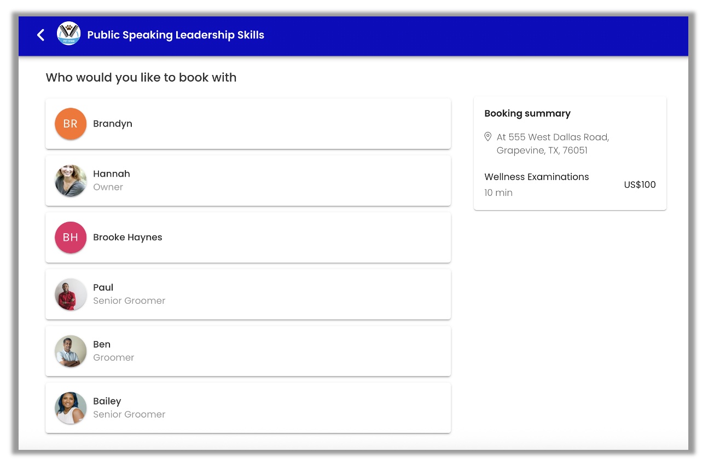This screenshot has width=708, height=463.
Task: Click the US$100 price in summary
Action: (640, 185)
